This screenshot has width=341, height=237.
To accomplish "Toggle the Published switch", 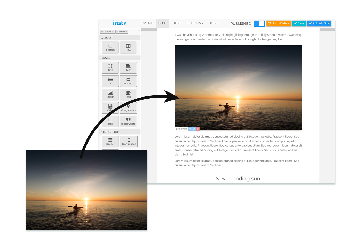I will point(259,23).
